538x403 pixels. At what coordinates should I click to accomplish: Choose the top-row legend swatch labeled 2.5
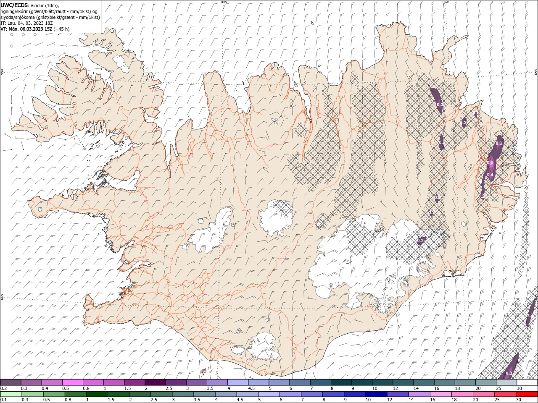pos(176,382)
